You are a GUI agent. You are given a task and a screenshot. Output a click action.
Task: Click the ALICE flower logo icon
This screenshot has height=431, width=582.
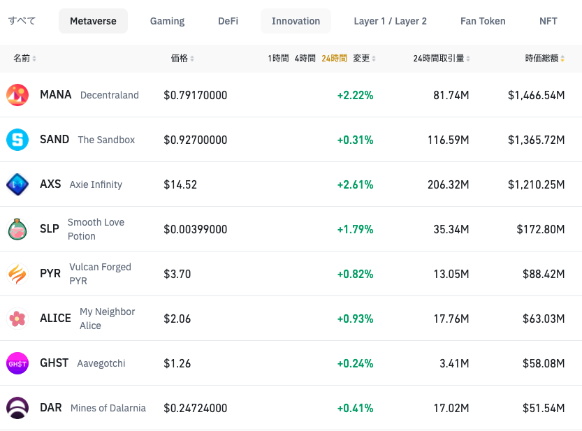(x=17, y=319)
